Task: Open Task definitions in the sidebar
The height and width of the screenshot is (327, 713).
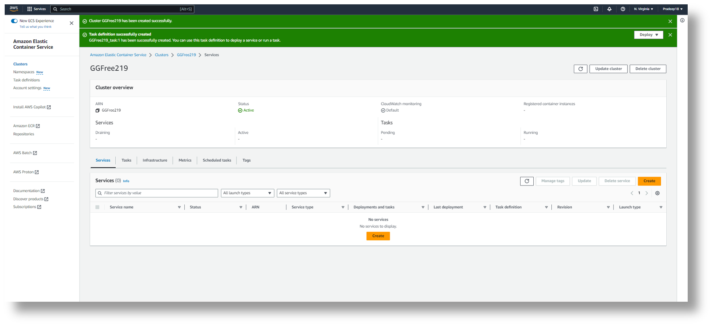Action: 27,80
